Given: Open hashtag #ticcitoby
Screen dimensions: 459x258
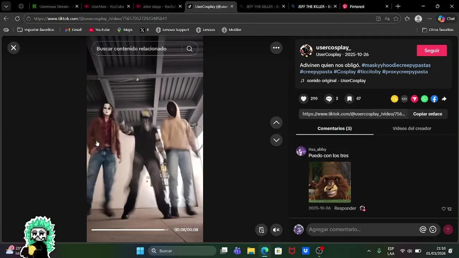Looking at the screenshot, I should [369, 72].
